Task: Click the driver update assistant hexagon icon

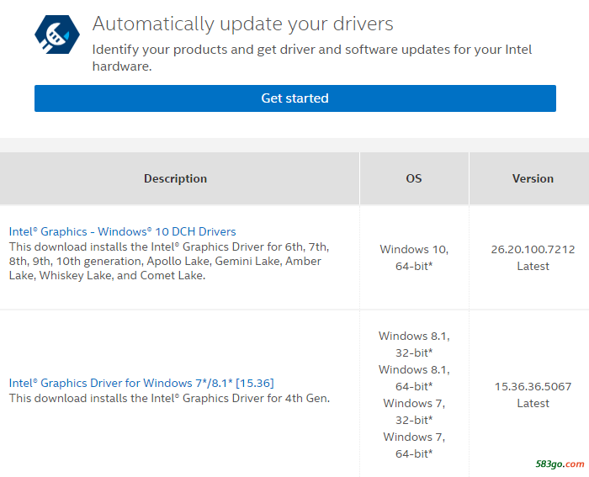Action: coord(57,34)
